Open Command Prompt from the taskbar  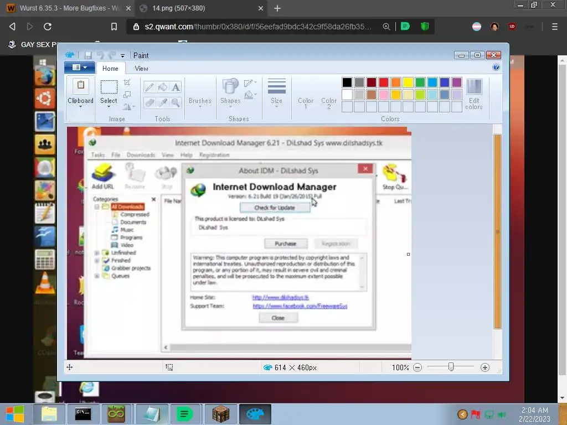pos(83,414)
